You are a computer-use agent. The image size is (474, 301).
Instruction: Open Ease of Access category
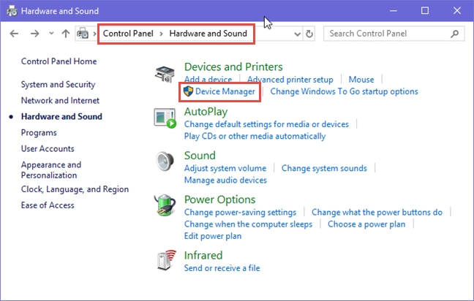point(48,205)
